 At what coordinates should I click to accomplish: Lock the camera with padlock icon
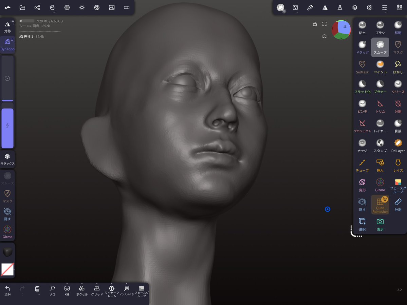pyautogui.click(x=315, y=24)
